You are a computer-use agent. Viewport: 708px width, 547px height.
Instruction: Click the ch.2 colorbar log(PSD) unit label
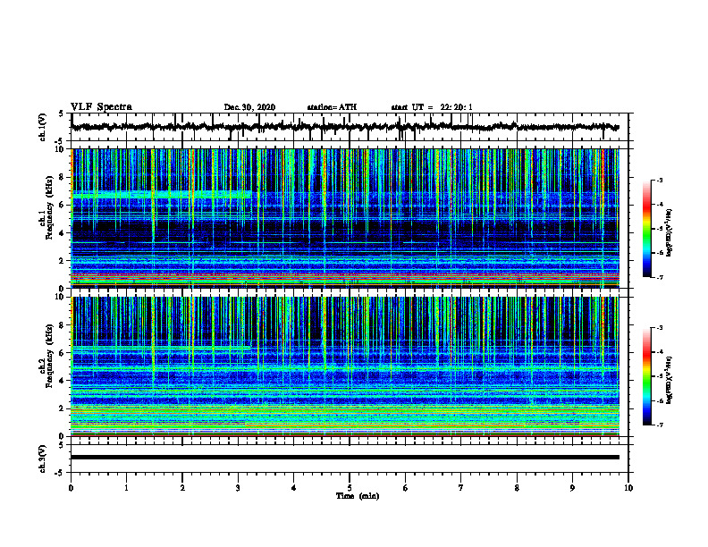point(670,380)
